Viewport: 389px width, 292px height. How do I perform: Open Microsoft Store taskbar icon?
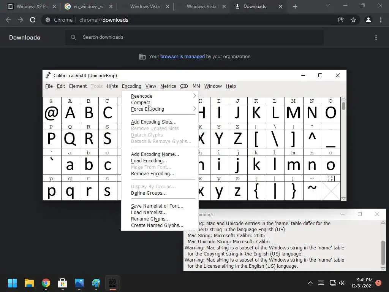(x=63, y=283)
